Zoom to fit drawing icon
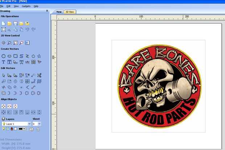Image resolution: width=225 pixels, height=150 pixels. [15, 43]
